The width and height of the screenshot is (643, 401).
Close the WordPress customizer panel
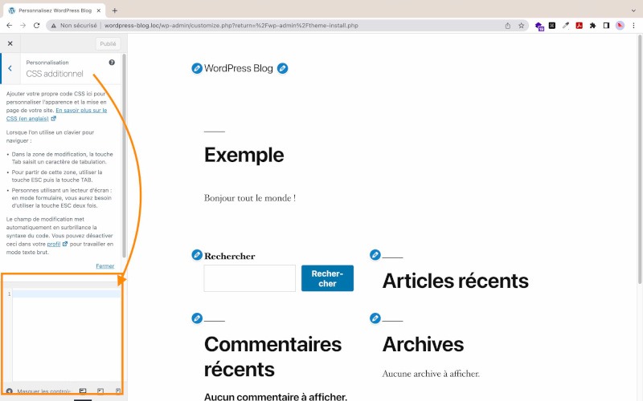click(10, 44)
